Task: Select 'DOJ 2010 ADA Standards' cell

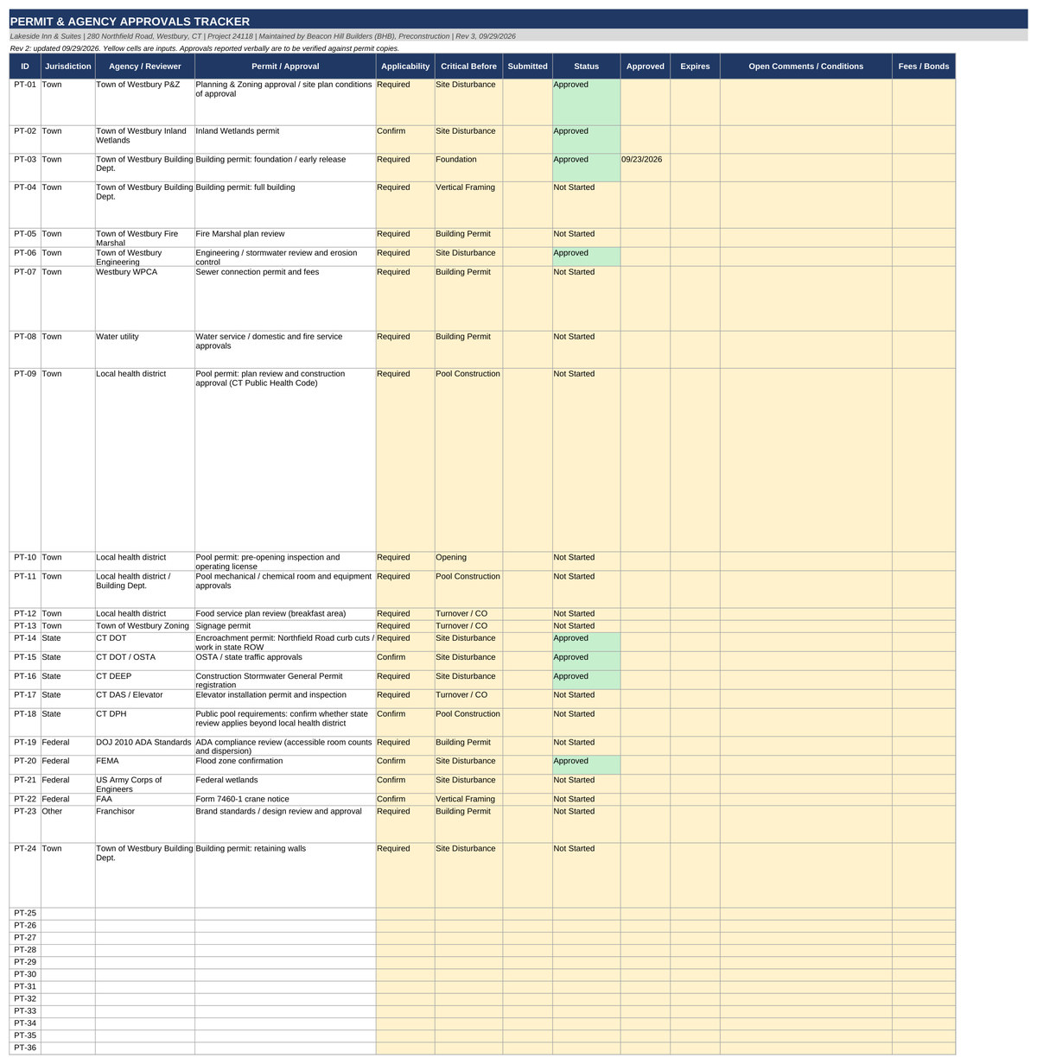Action: click(145, 745)
